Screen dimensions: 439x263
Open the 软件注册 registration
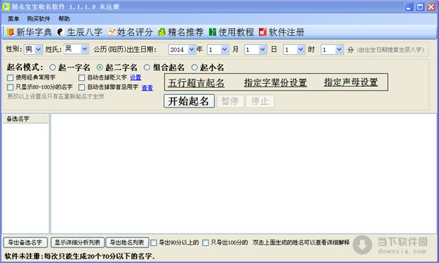[282, 32]
